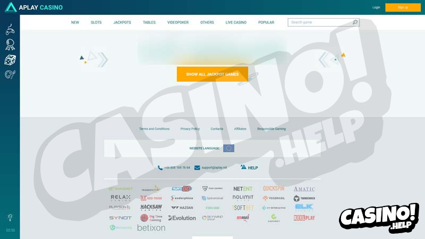
Task: Open Privacy Policy link
Action: click(x=190, y=129)
